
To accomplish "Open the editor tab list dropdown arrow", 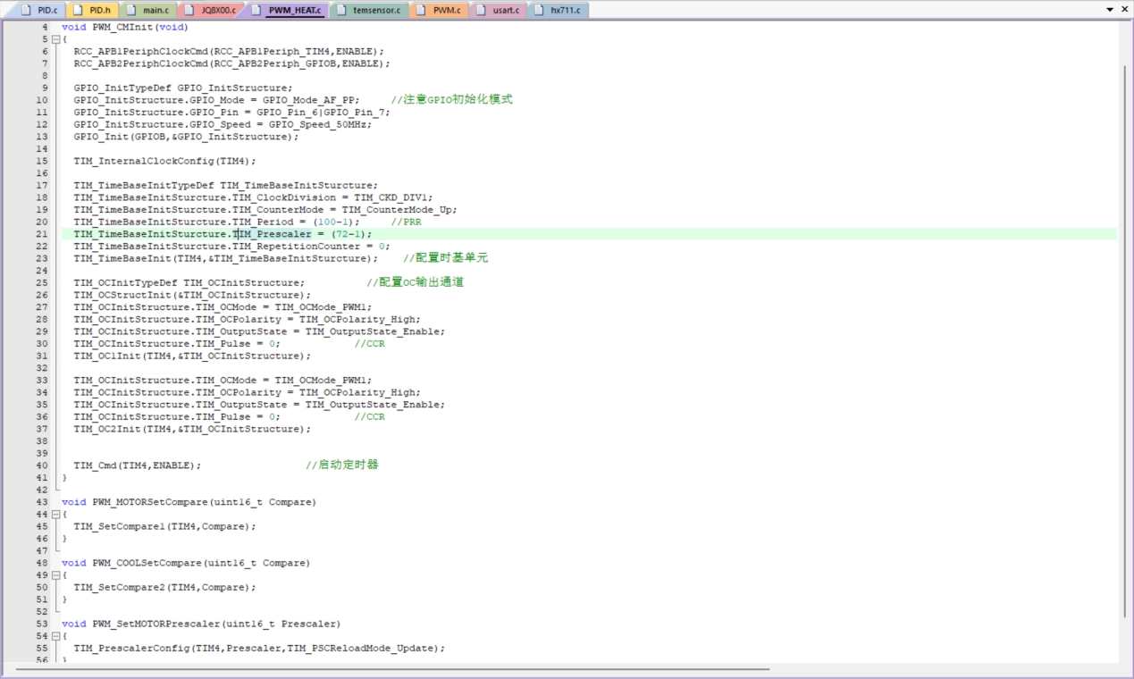I will coord(1111,10).
